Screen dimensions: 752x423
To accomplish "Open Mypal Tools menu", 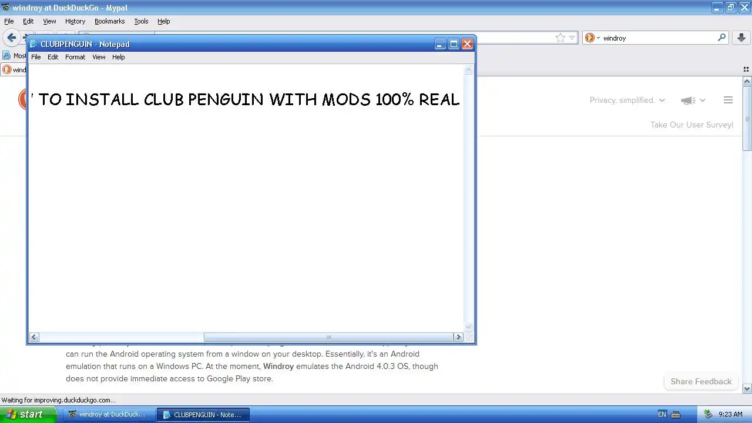I will [141, 21].
